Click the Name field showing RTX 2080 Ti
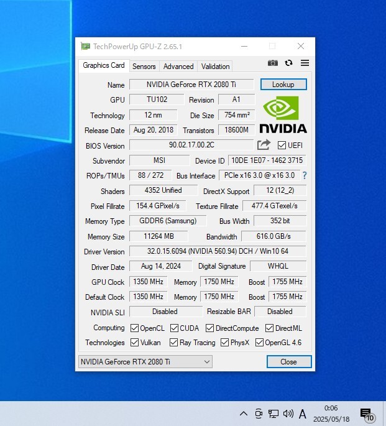386x426 pixels. tap(191, 85)
